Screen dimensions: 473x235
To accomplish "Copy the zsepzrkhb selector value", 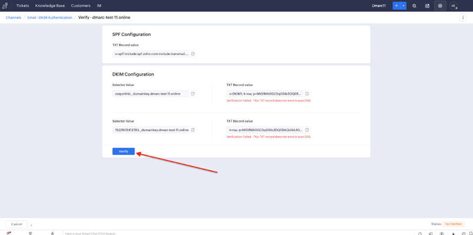I will [x=193, y=94].
